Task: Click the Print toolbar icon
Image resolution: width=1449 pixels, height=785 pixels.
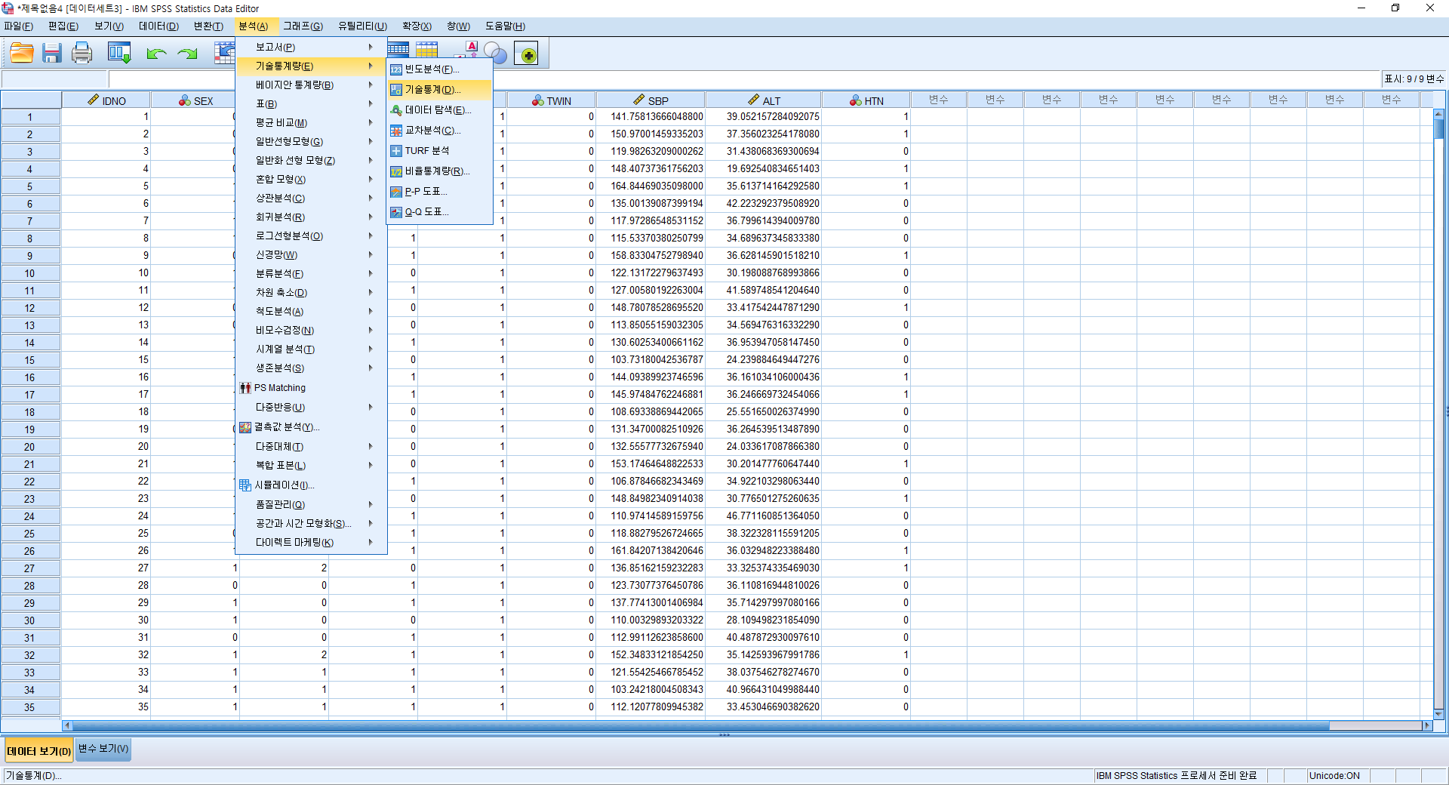Action: point(82,53)
